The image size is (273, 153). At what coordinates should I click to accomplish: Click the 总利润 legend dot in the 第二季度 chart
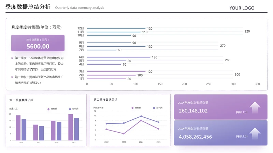(154, 108)
